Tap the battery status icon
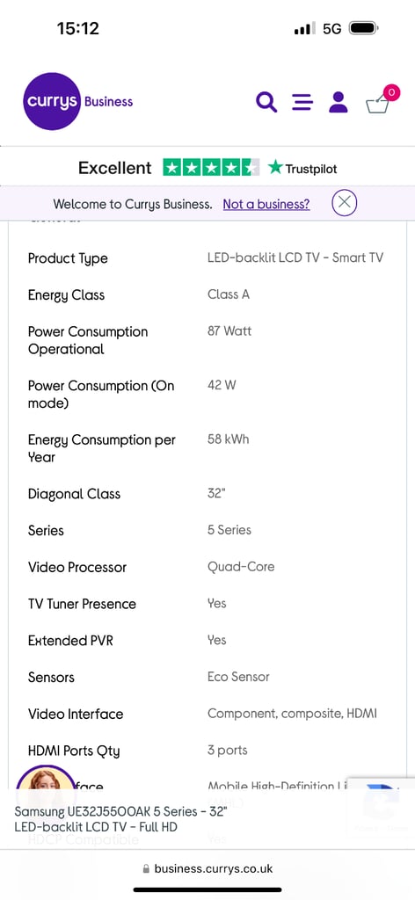 click(x=364, y=28)
